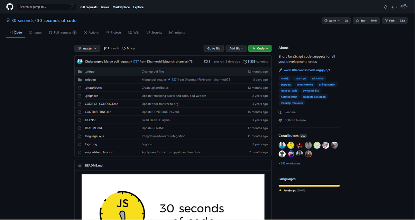Viewport: 415px width, 220px height.
Task: Select the snippets-collection topic tag
Action: point(314,97)
